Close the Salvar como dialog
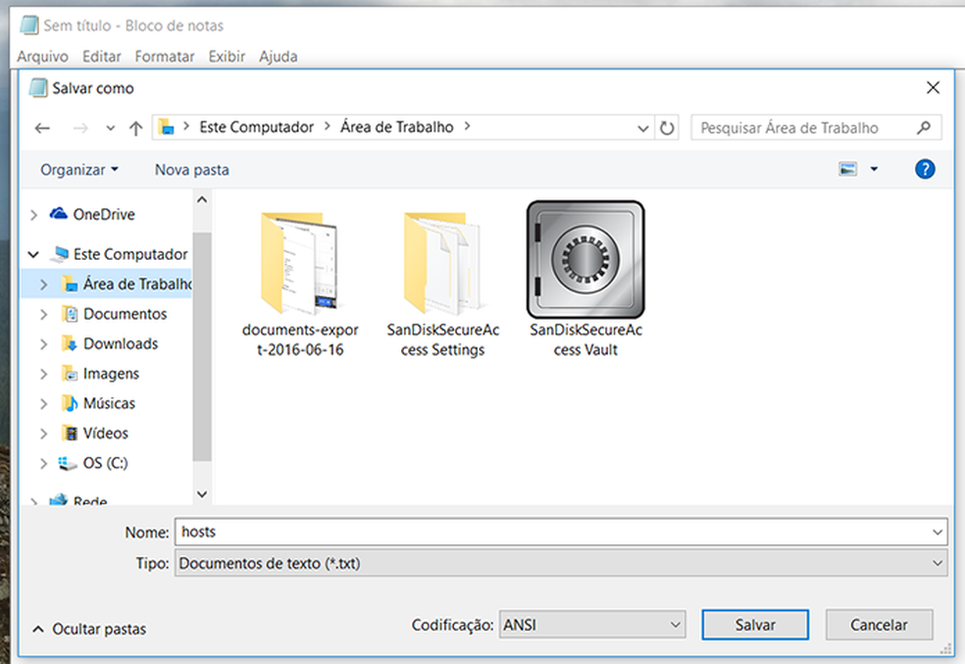Viewport: 965px width, 664px height. click(x=933, y=87)
